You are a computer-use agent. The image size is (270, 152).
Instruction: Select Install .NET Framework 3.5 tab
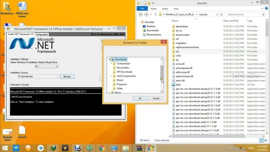pos(21,34)
